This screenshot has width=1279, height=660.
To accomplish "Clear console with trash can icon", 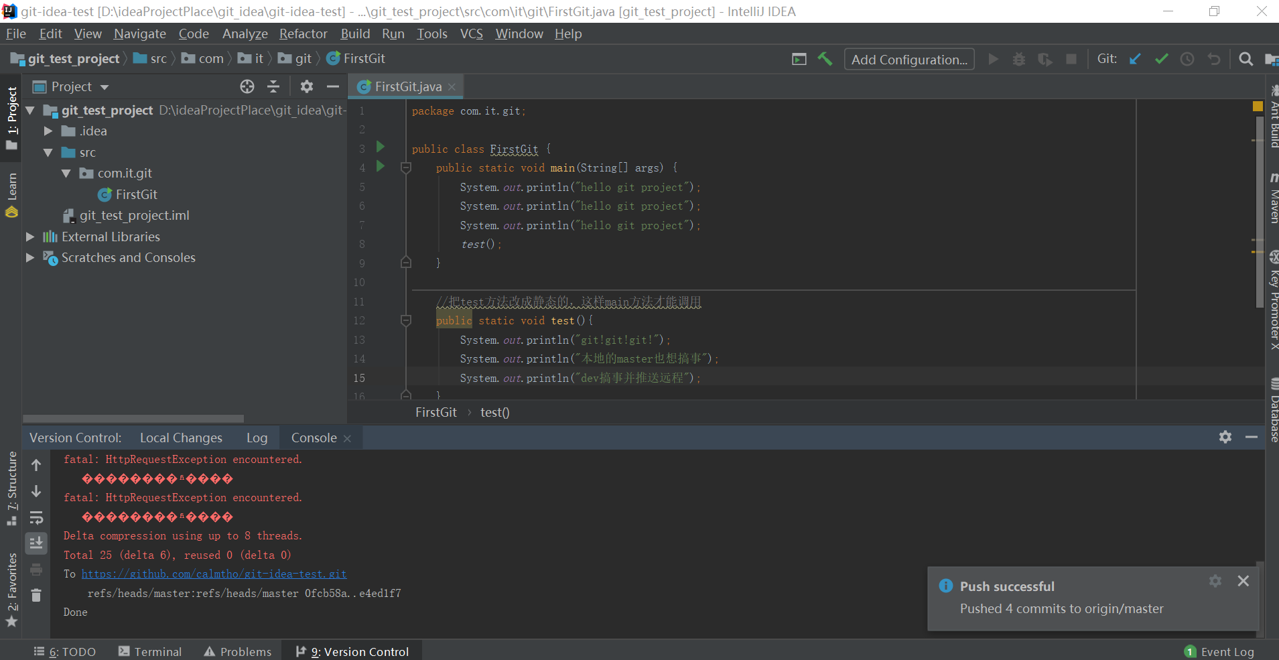I will (x=36, y=595).
